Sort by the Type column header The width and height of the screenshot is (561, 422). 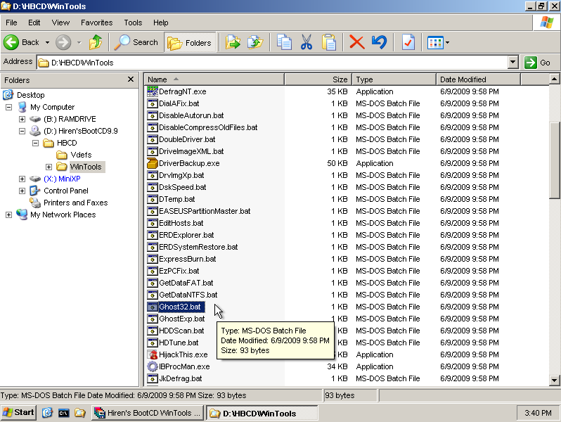[394, 79]
